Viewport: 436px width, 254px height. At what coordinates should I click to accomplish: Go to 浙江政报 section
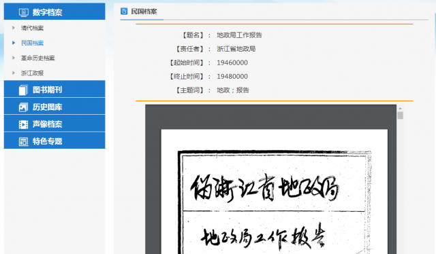pos(32,73)
